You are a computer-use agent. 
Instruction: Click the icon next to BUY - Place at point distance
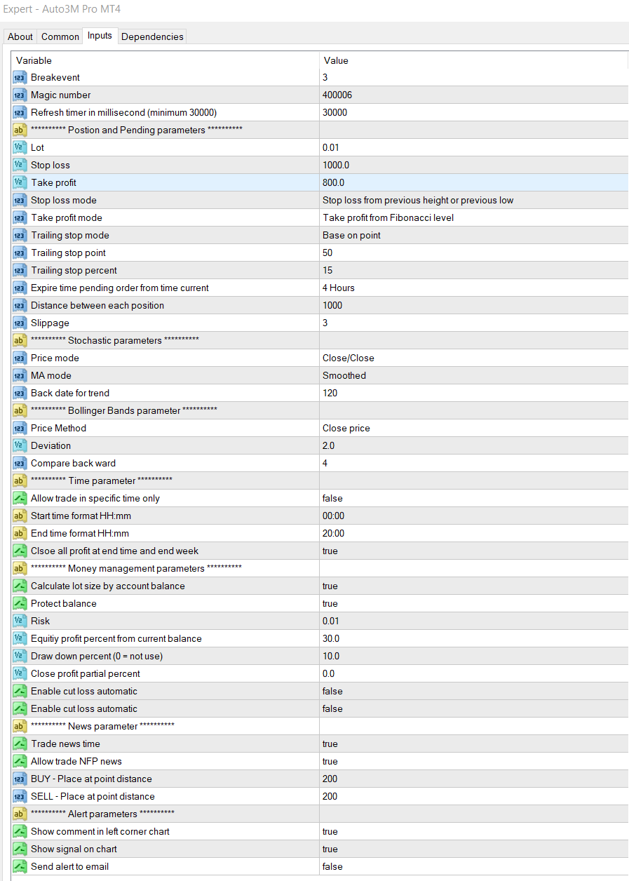[20, 779]
